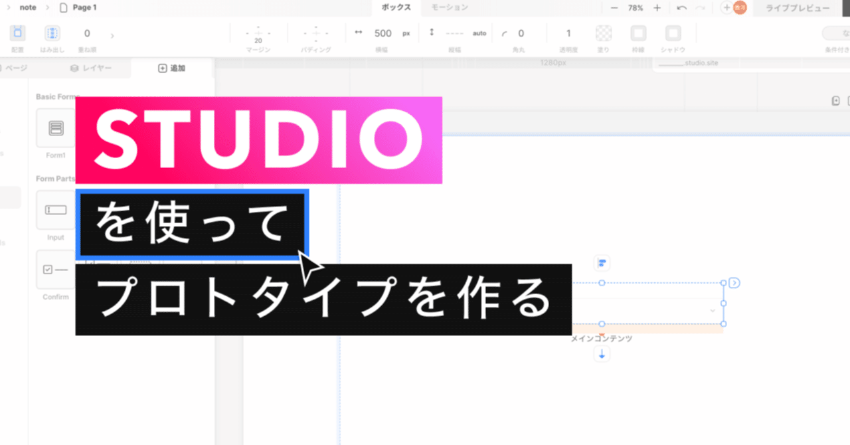The height and width of the screenshot is (445, 850).
Task: Click the arrow badge at selection corner
Action: (x=734, y=283)
